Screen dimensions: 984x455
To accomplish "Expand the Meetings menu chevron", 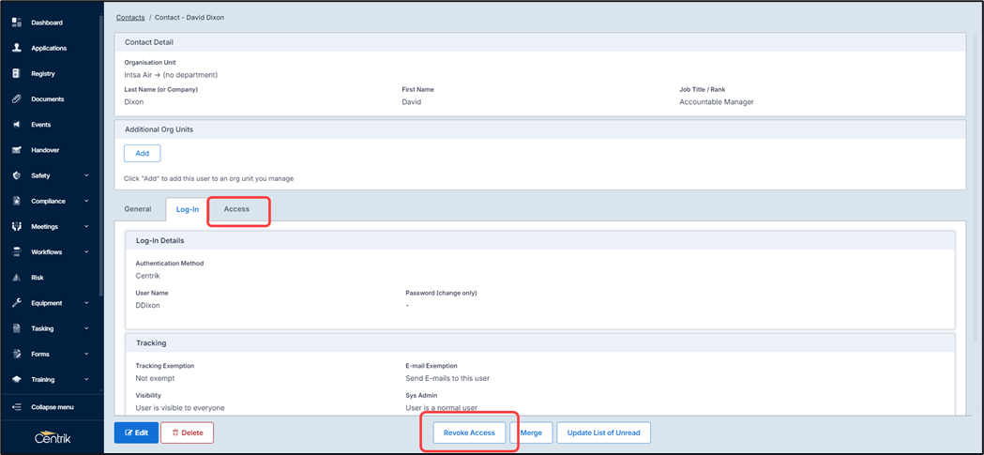I will [86, 226].
